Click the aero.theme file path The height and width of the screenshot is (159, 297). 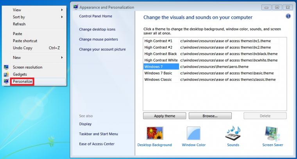pyautogui.click(x=214, y=67)
